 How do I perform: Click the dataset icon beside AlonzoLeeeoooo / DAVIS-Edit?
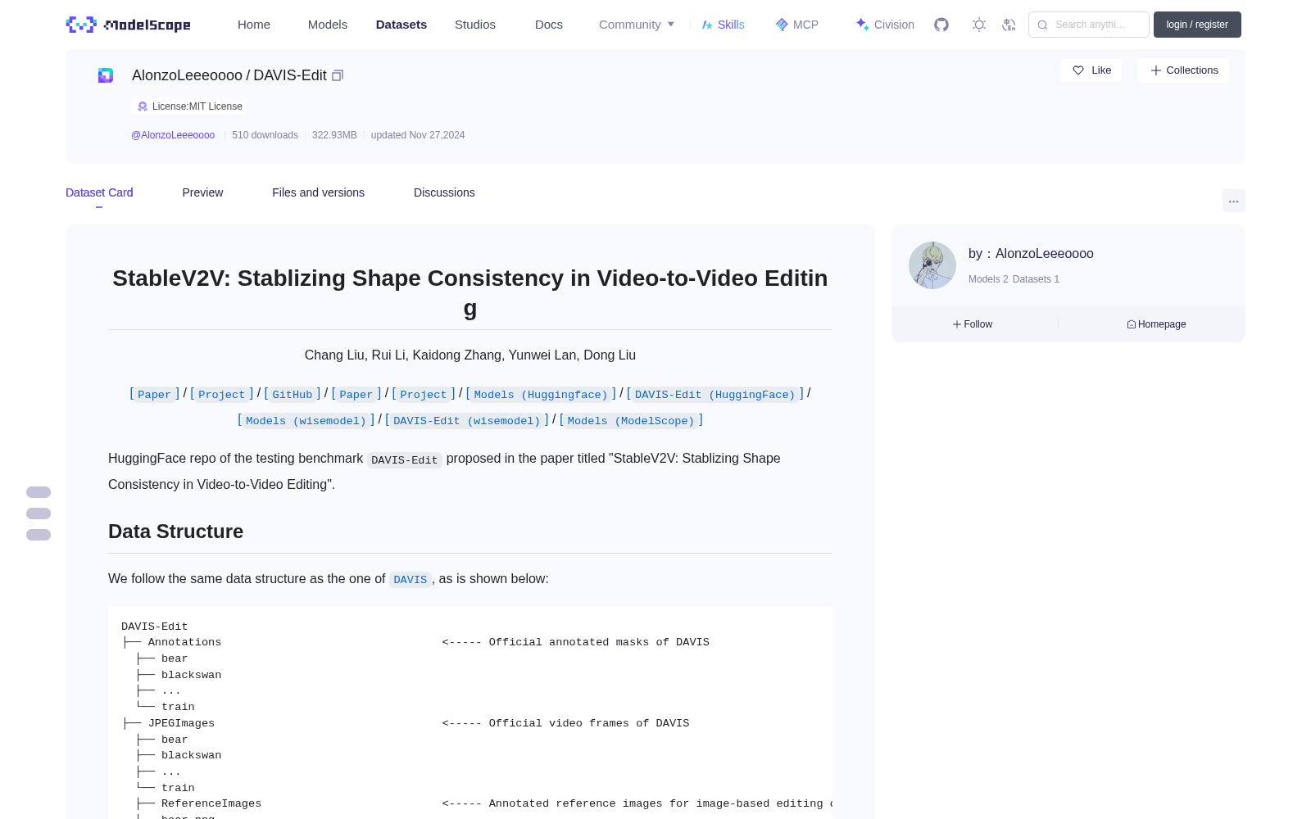click(106, 75)
